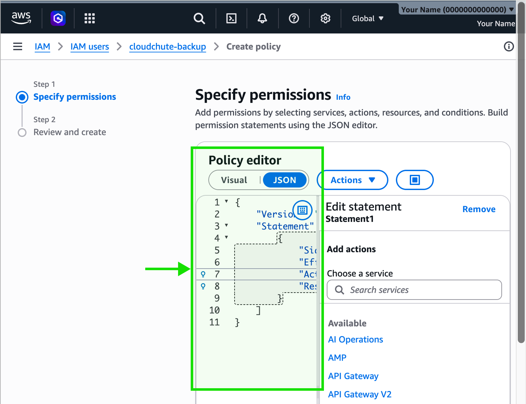Click the search magnifier in the top bar
The image size is (526, 404).
[x=199, y=18]
